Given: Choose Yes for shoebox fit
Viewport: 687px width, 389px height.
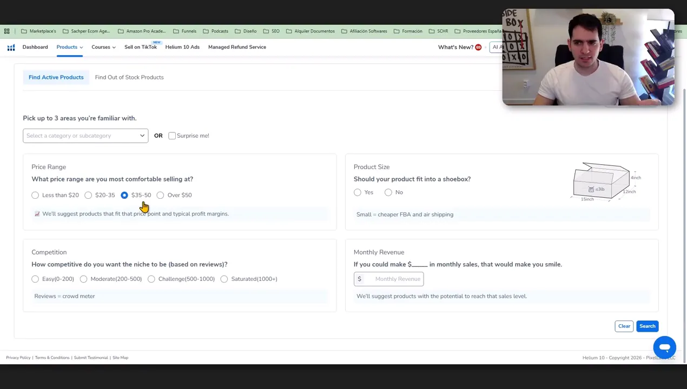Looking at the screenshot, I should (358, 192).
